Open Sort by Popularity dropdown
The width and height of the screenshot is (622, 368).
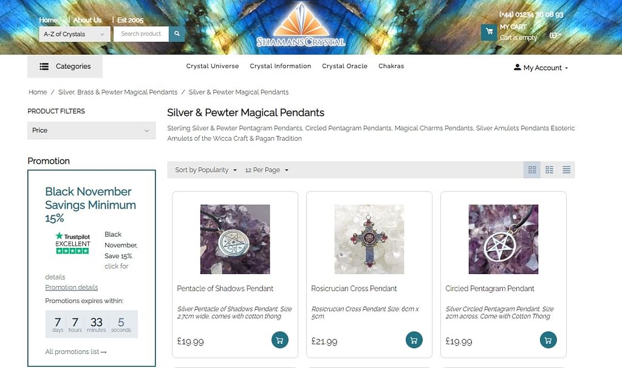(206, 170)
